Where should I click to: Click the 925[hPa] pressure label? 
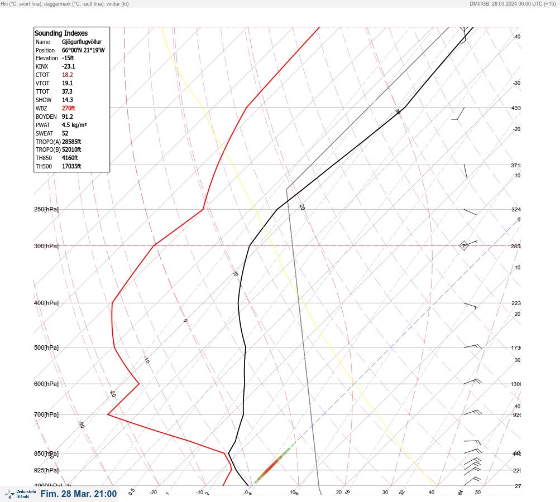click(x=46, y=470)
